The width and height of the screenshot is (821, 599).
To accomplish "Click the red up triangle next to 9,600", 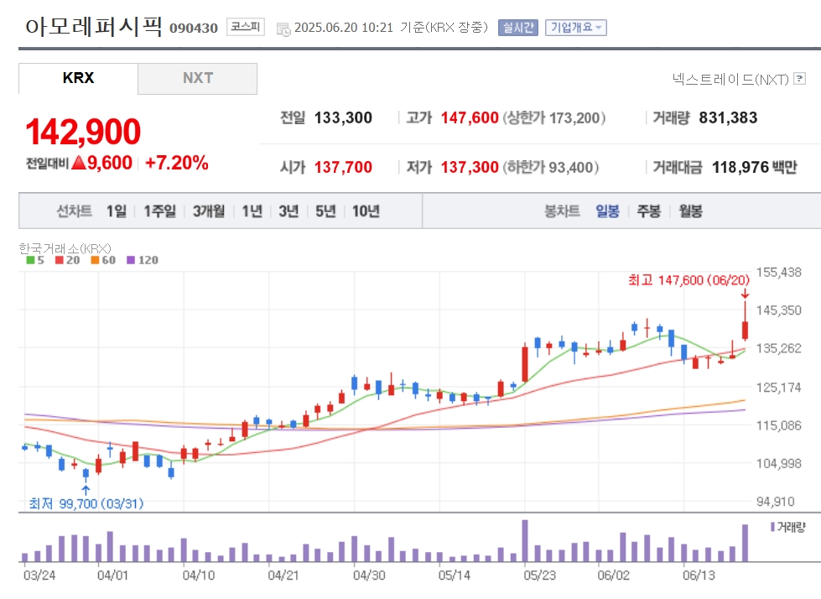I will tap(79, 163).
